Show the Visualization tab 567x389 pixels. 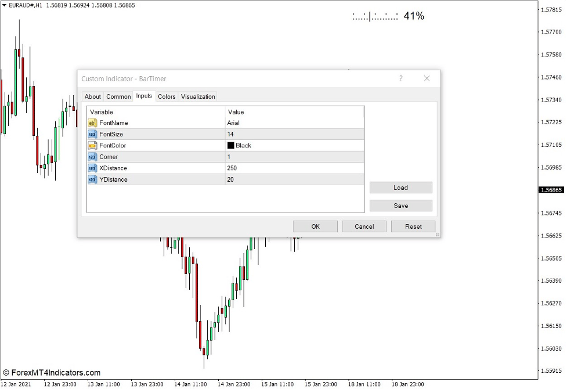point(198,96)
